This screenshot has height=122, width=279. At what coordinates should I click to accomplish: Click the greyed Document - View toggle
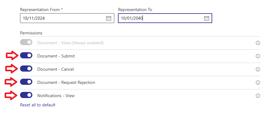click(x=26, y=42)
